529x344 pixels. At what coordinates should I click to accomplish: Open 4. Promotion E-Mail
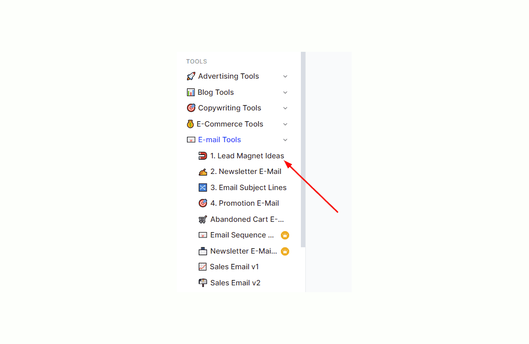245,203
